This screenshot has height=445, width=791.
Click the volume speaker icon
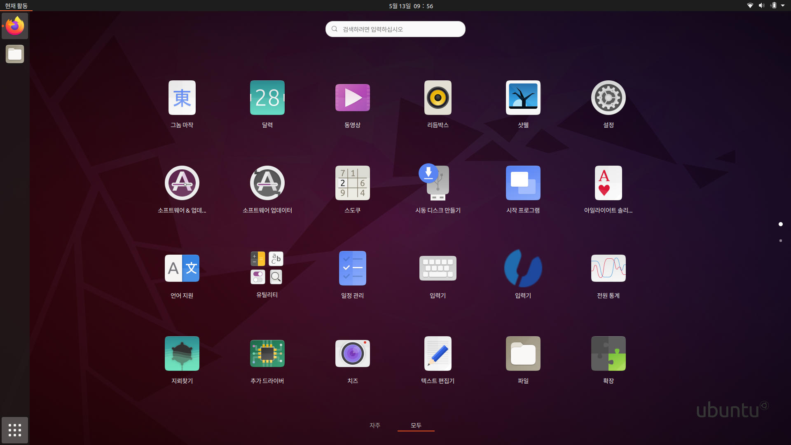pos(761,6)
